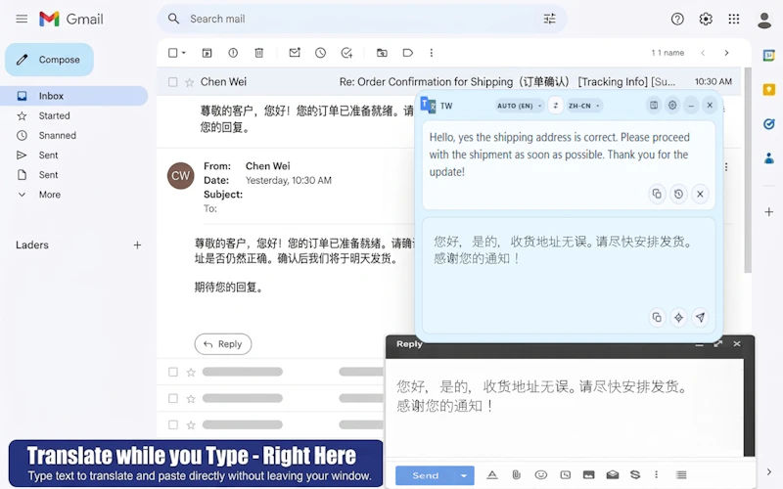
Task: Click the Reply button under the message
Action: click(223, 344)
